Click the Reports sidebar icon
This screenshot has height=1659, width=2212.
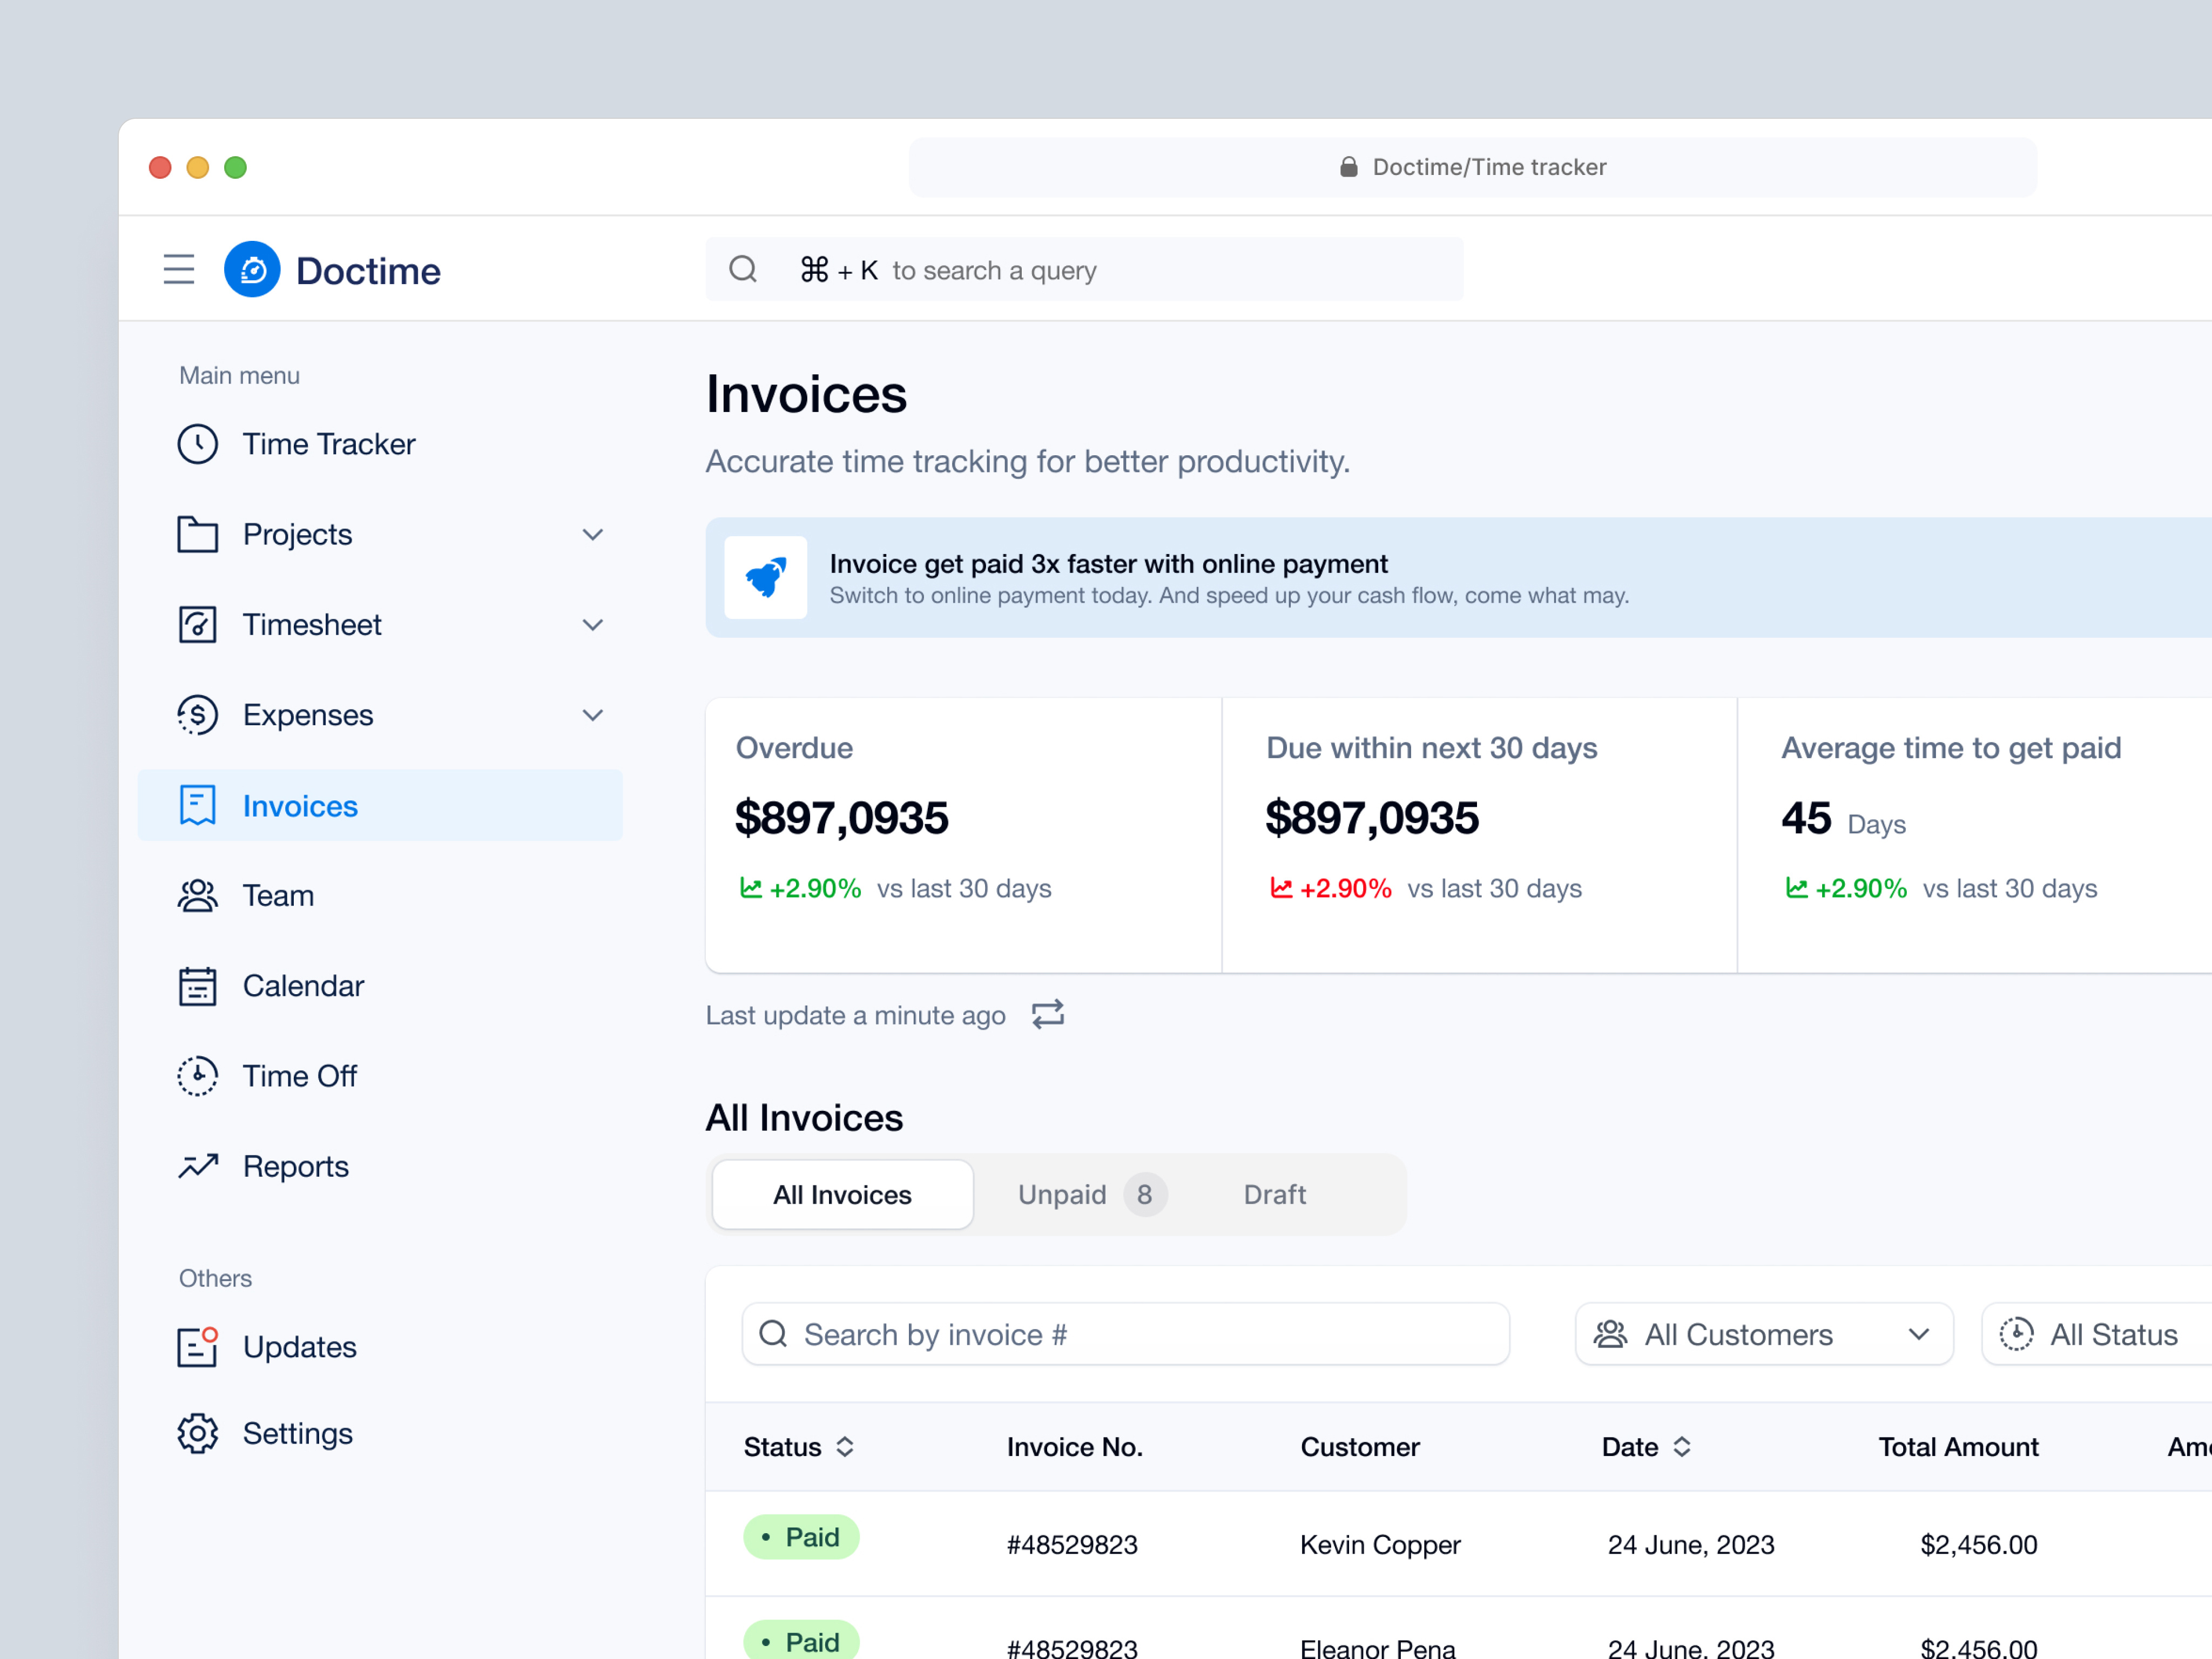coord(197,1166)
